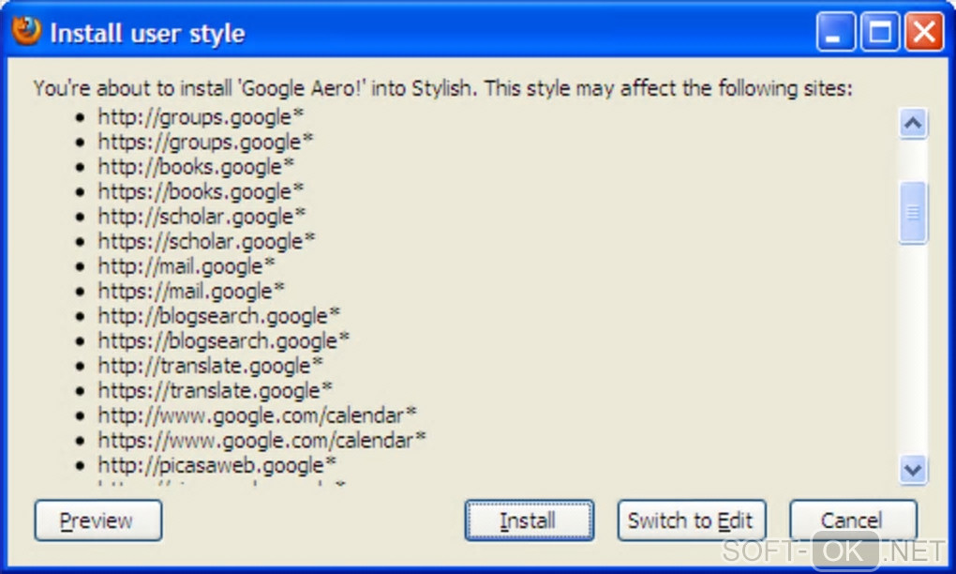Select the https://mail.google* entry
Image resolution: width=956 pixels, height=574 pixels.
pyautogui.click(x=191, y=291)
